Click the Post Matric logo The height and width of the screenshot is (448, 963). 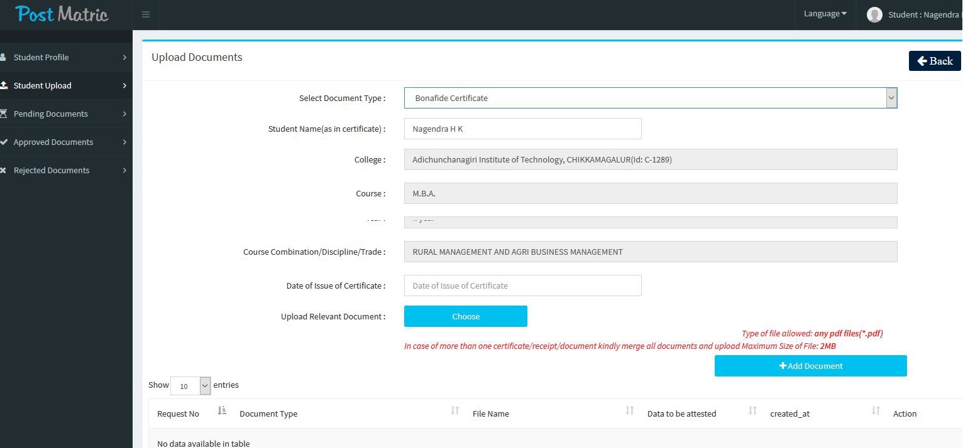[62, 14]
